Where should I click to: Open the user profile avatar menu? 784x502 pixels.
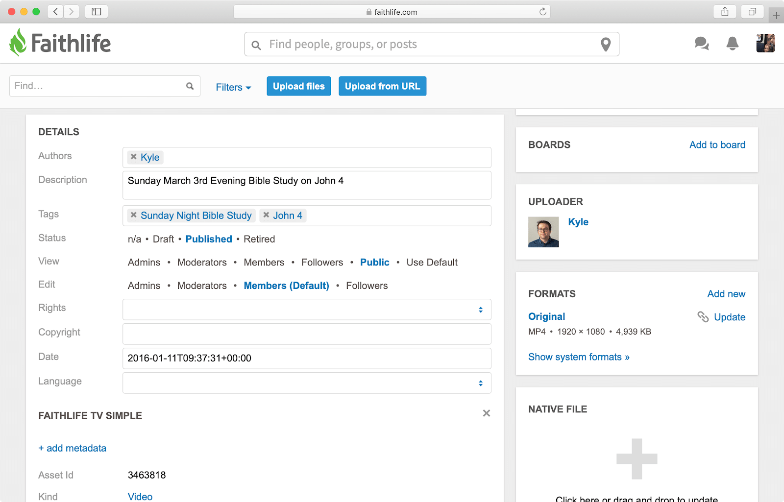point(765,43)
